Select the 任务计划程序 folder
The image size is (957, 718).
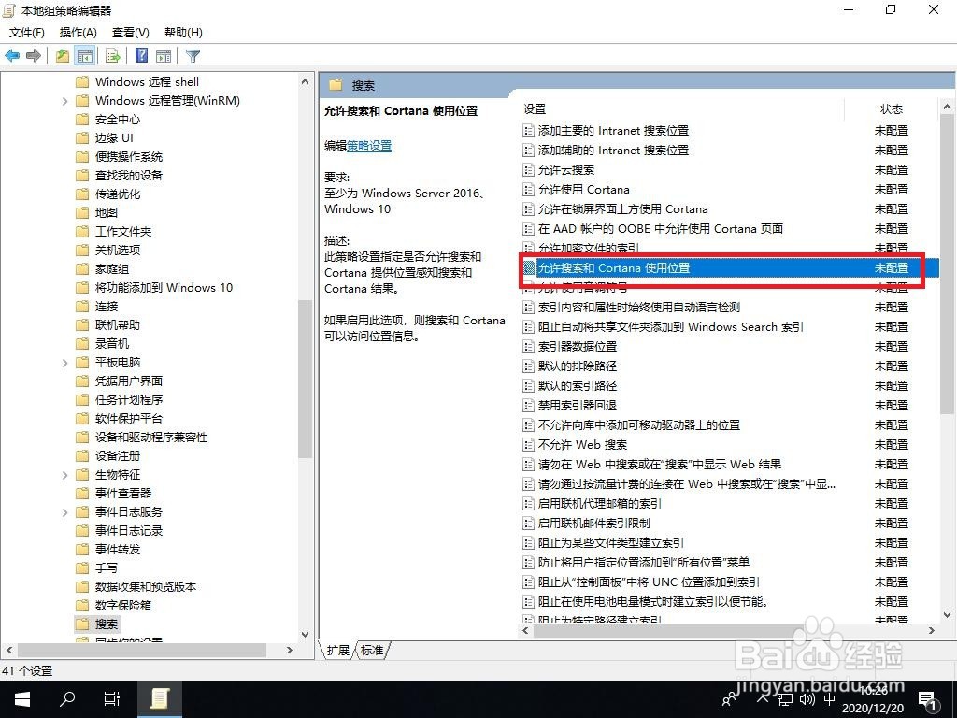(x=119, y=400)
